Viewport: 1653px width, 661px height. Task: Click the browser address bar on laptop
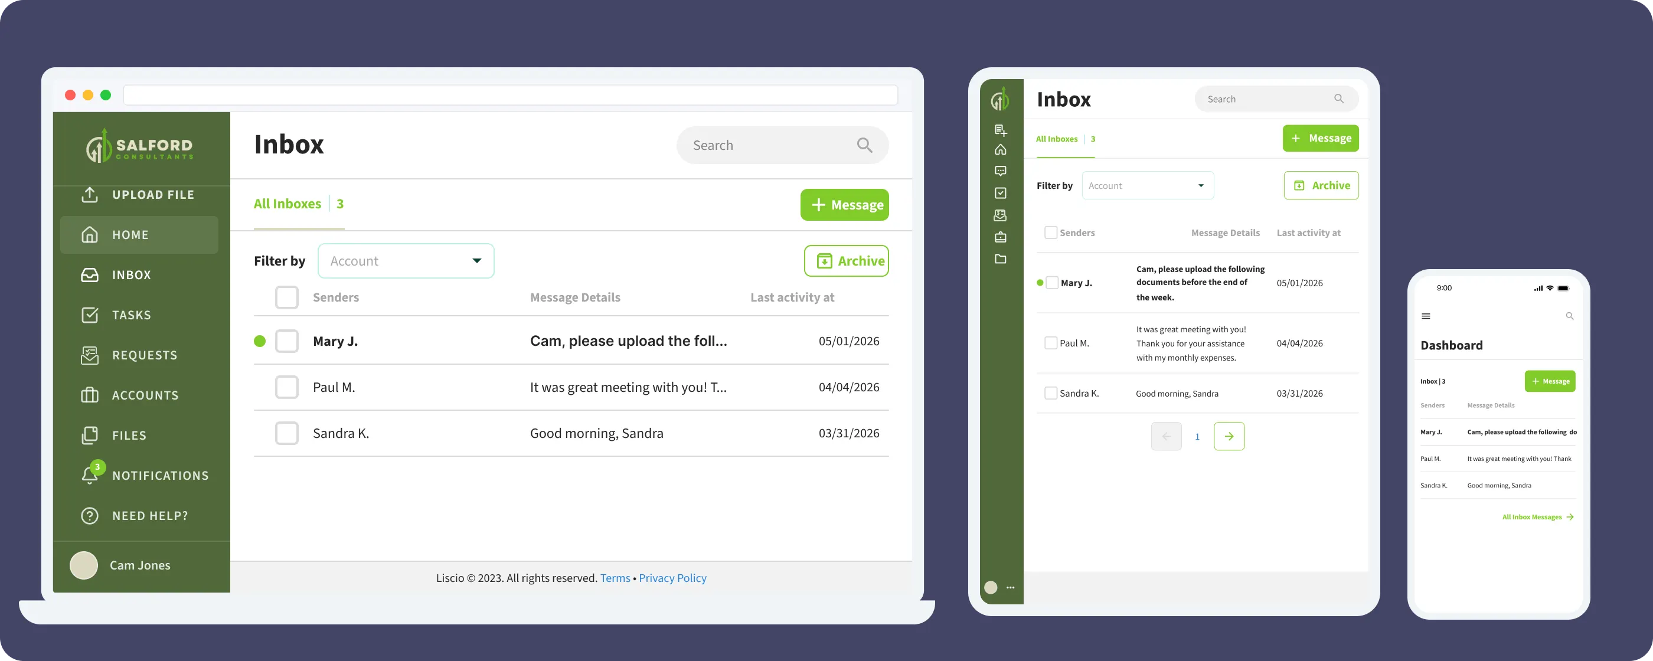click(510, 95)
